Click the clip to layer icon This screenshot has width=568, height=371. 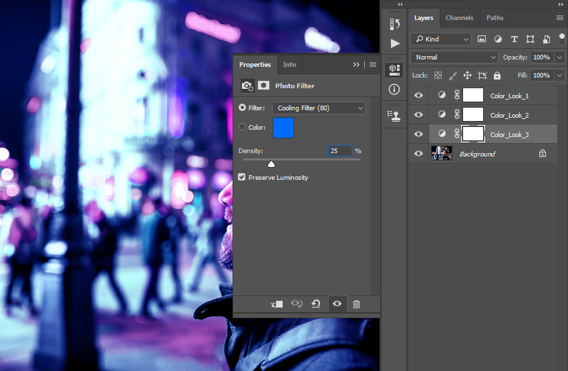coord(277,304)
